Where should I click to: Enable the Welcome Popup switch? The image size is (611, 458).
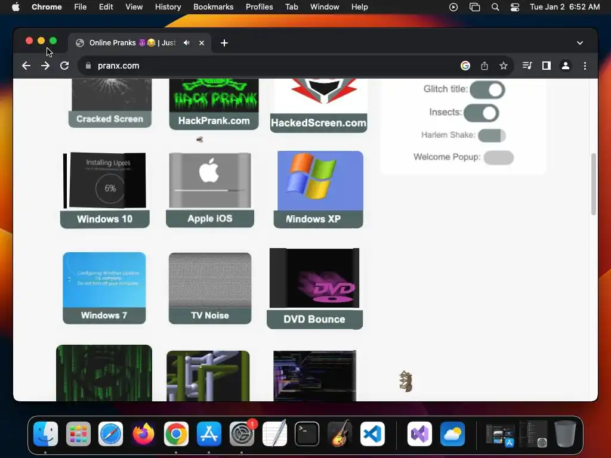(x=499, y=157)
